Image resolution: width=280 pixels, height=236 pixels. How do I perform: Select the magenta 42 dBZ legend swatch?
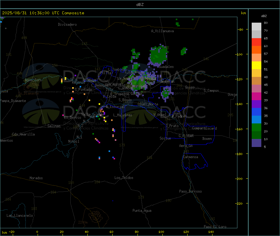coord(256,96)
